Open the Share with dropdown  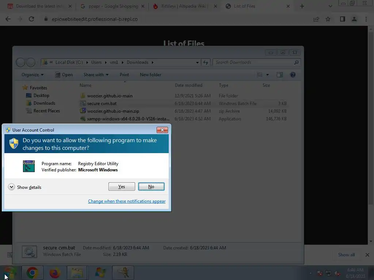click(x=96, y=75)
